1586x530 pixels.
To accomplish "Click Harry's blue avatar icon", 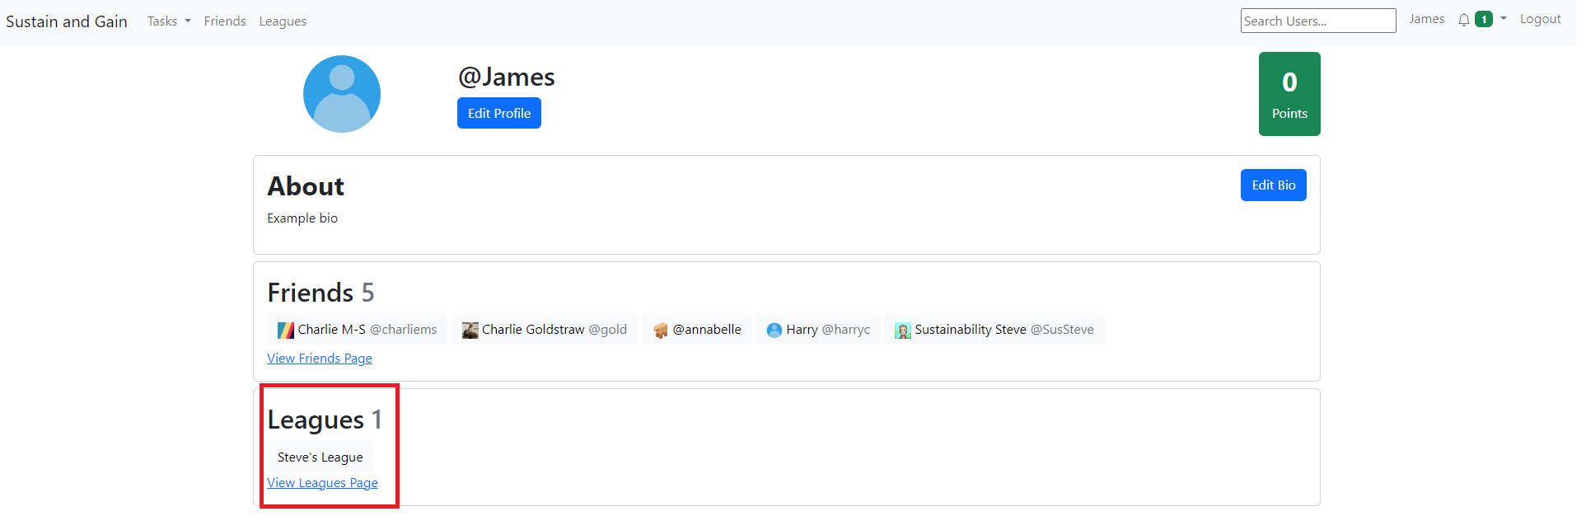I will coord(774,331).
